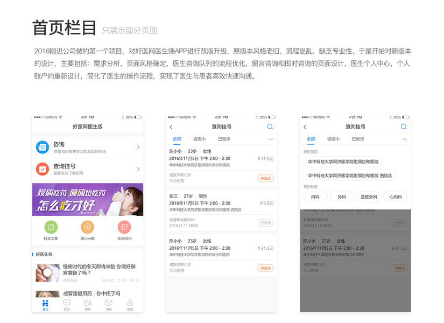Tap ¥9.5元 price on 张三 card
444x323 pixels.
tap(266, 203)
